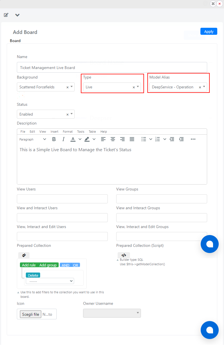Toggle bold formatting

pos(54,139)
